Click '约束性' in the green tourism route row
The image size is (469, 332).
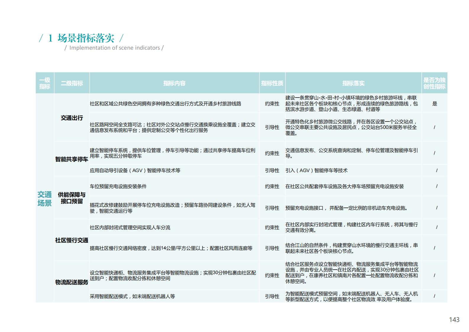(x=272, y=104)
